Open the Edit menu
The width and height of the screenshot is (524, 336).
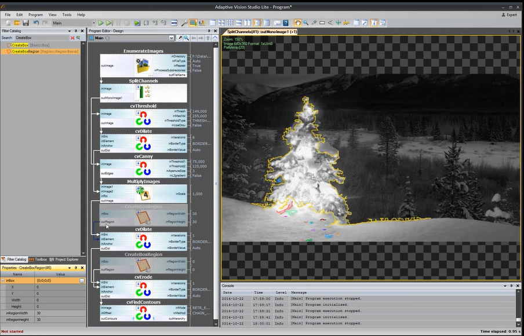[19, 14]
